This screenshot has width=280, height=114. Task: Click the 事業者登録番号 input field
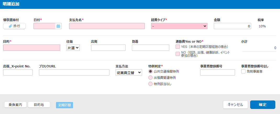coord(217,73)
